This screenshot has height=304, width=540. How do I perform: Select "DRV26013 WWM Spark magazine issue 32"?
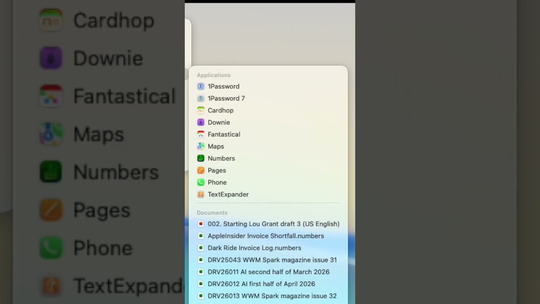(267, 296)
